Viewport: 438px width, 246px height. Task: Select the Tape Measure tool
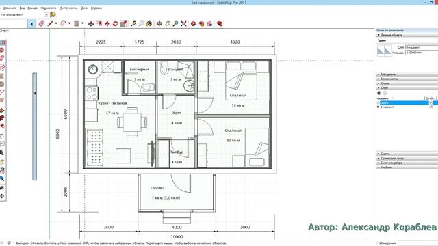click(133, 24)
